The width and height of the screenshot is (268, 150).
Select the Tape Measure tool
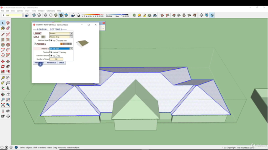point(3,78)
